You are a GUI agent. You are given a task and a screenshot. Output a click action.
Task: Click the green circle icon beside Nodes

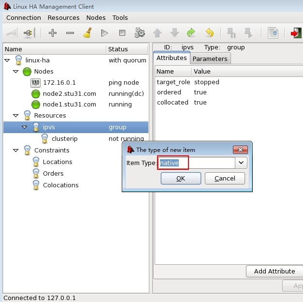[x=27, y=72]
